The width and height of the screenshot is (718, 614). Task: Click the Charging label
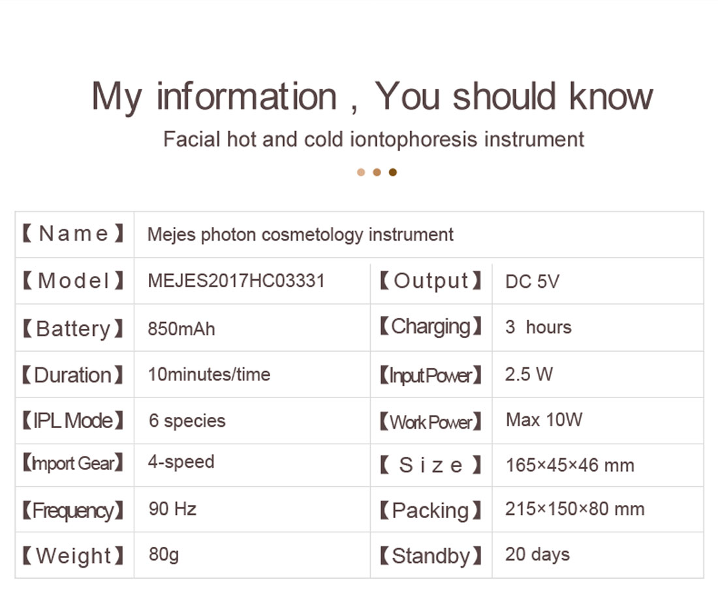click(x=431, y=327)
